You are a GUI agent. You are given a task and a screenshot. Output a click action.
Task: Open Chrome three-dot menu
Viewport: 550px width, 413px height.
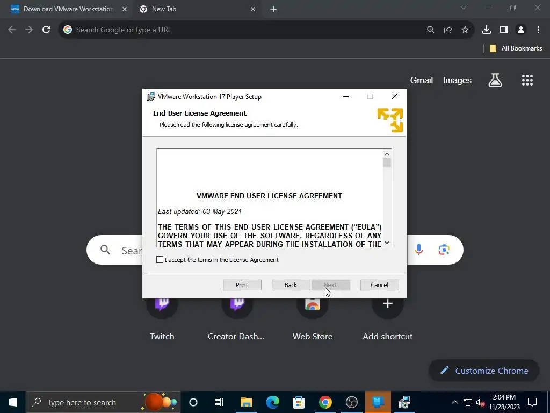click(538, 30)
